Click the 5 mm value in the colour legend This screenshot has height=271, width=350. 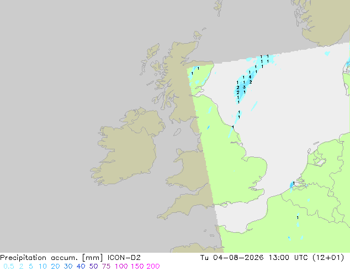(31, 267)
